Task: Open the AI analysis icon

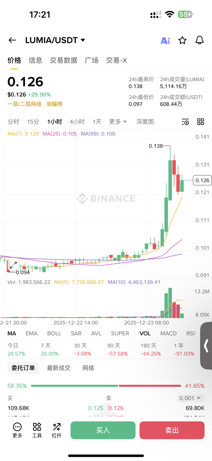Action: pos(165,40)
